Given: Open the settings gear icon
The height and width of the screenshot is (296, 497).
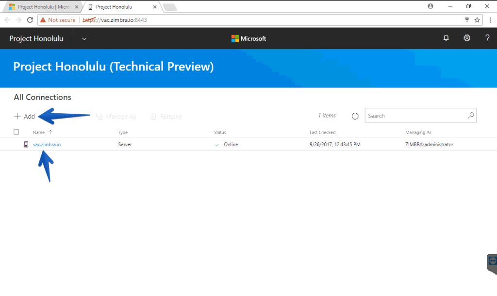Looking at the screenshot, I should point(467,38).
